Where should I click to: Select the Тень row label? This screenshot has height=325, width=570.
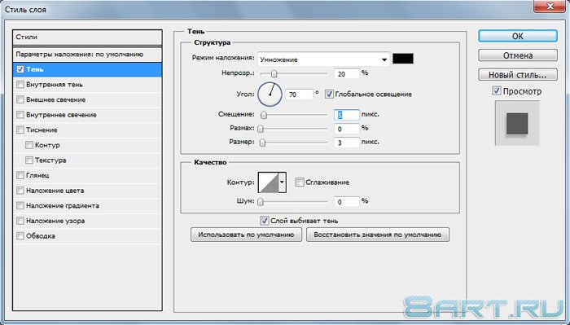tap(35, 69)
